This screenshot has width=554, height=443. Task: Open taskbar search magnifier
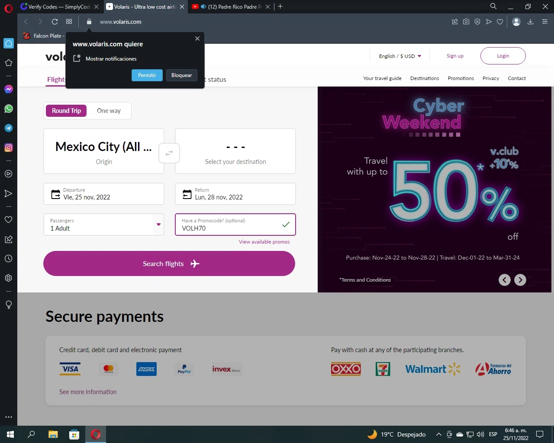32,434
